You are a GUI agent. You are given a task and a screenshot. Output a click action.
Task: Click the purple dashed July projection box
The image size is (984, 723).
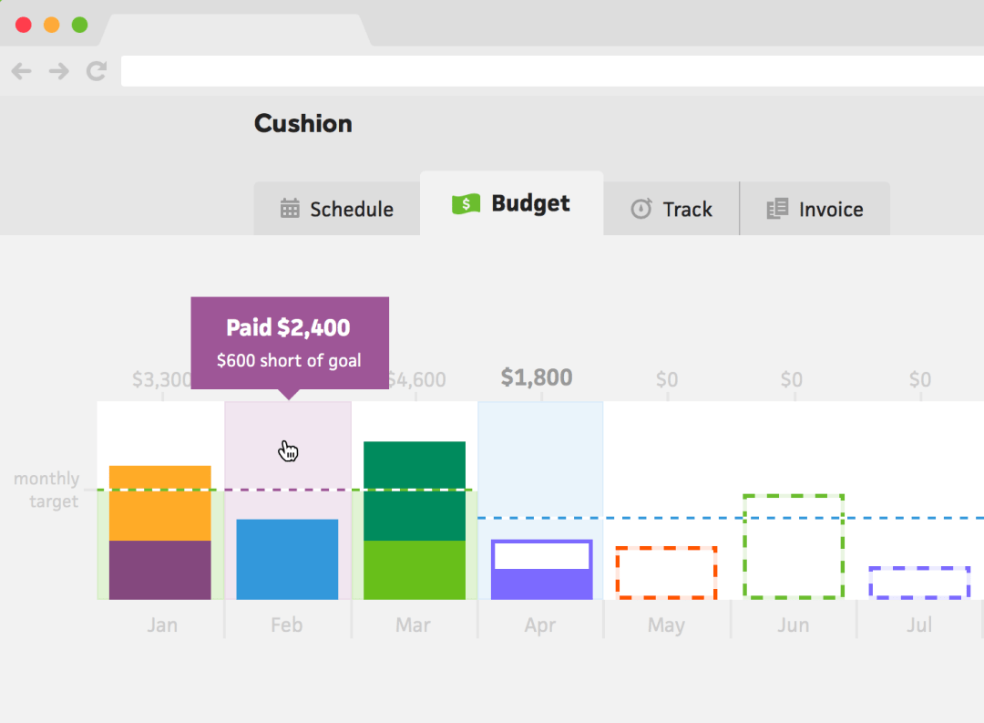(920, 583)
